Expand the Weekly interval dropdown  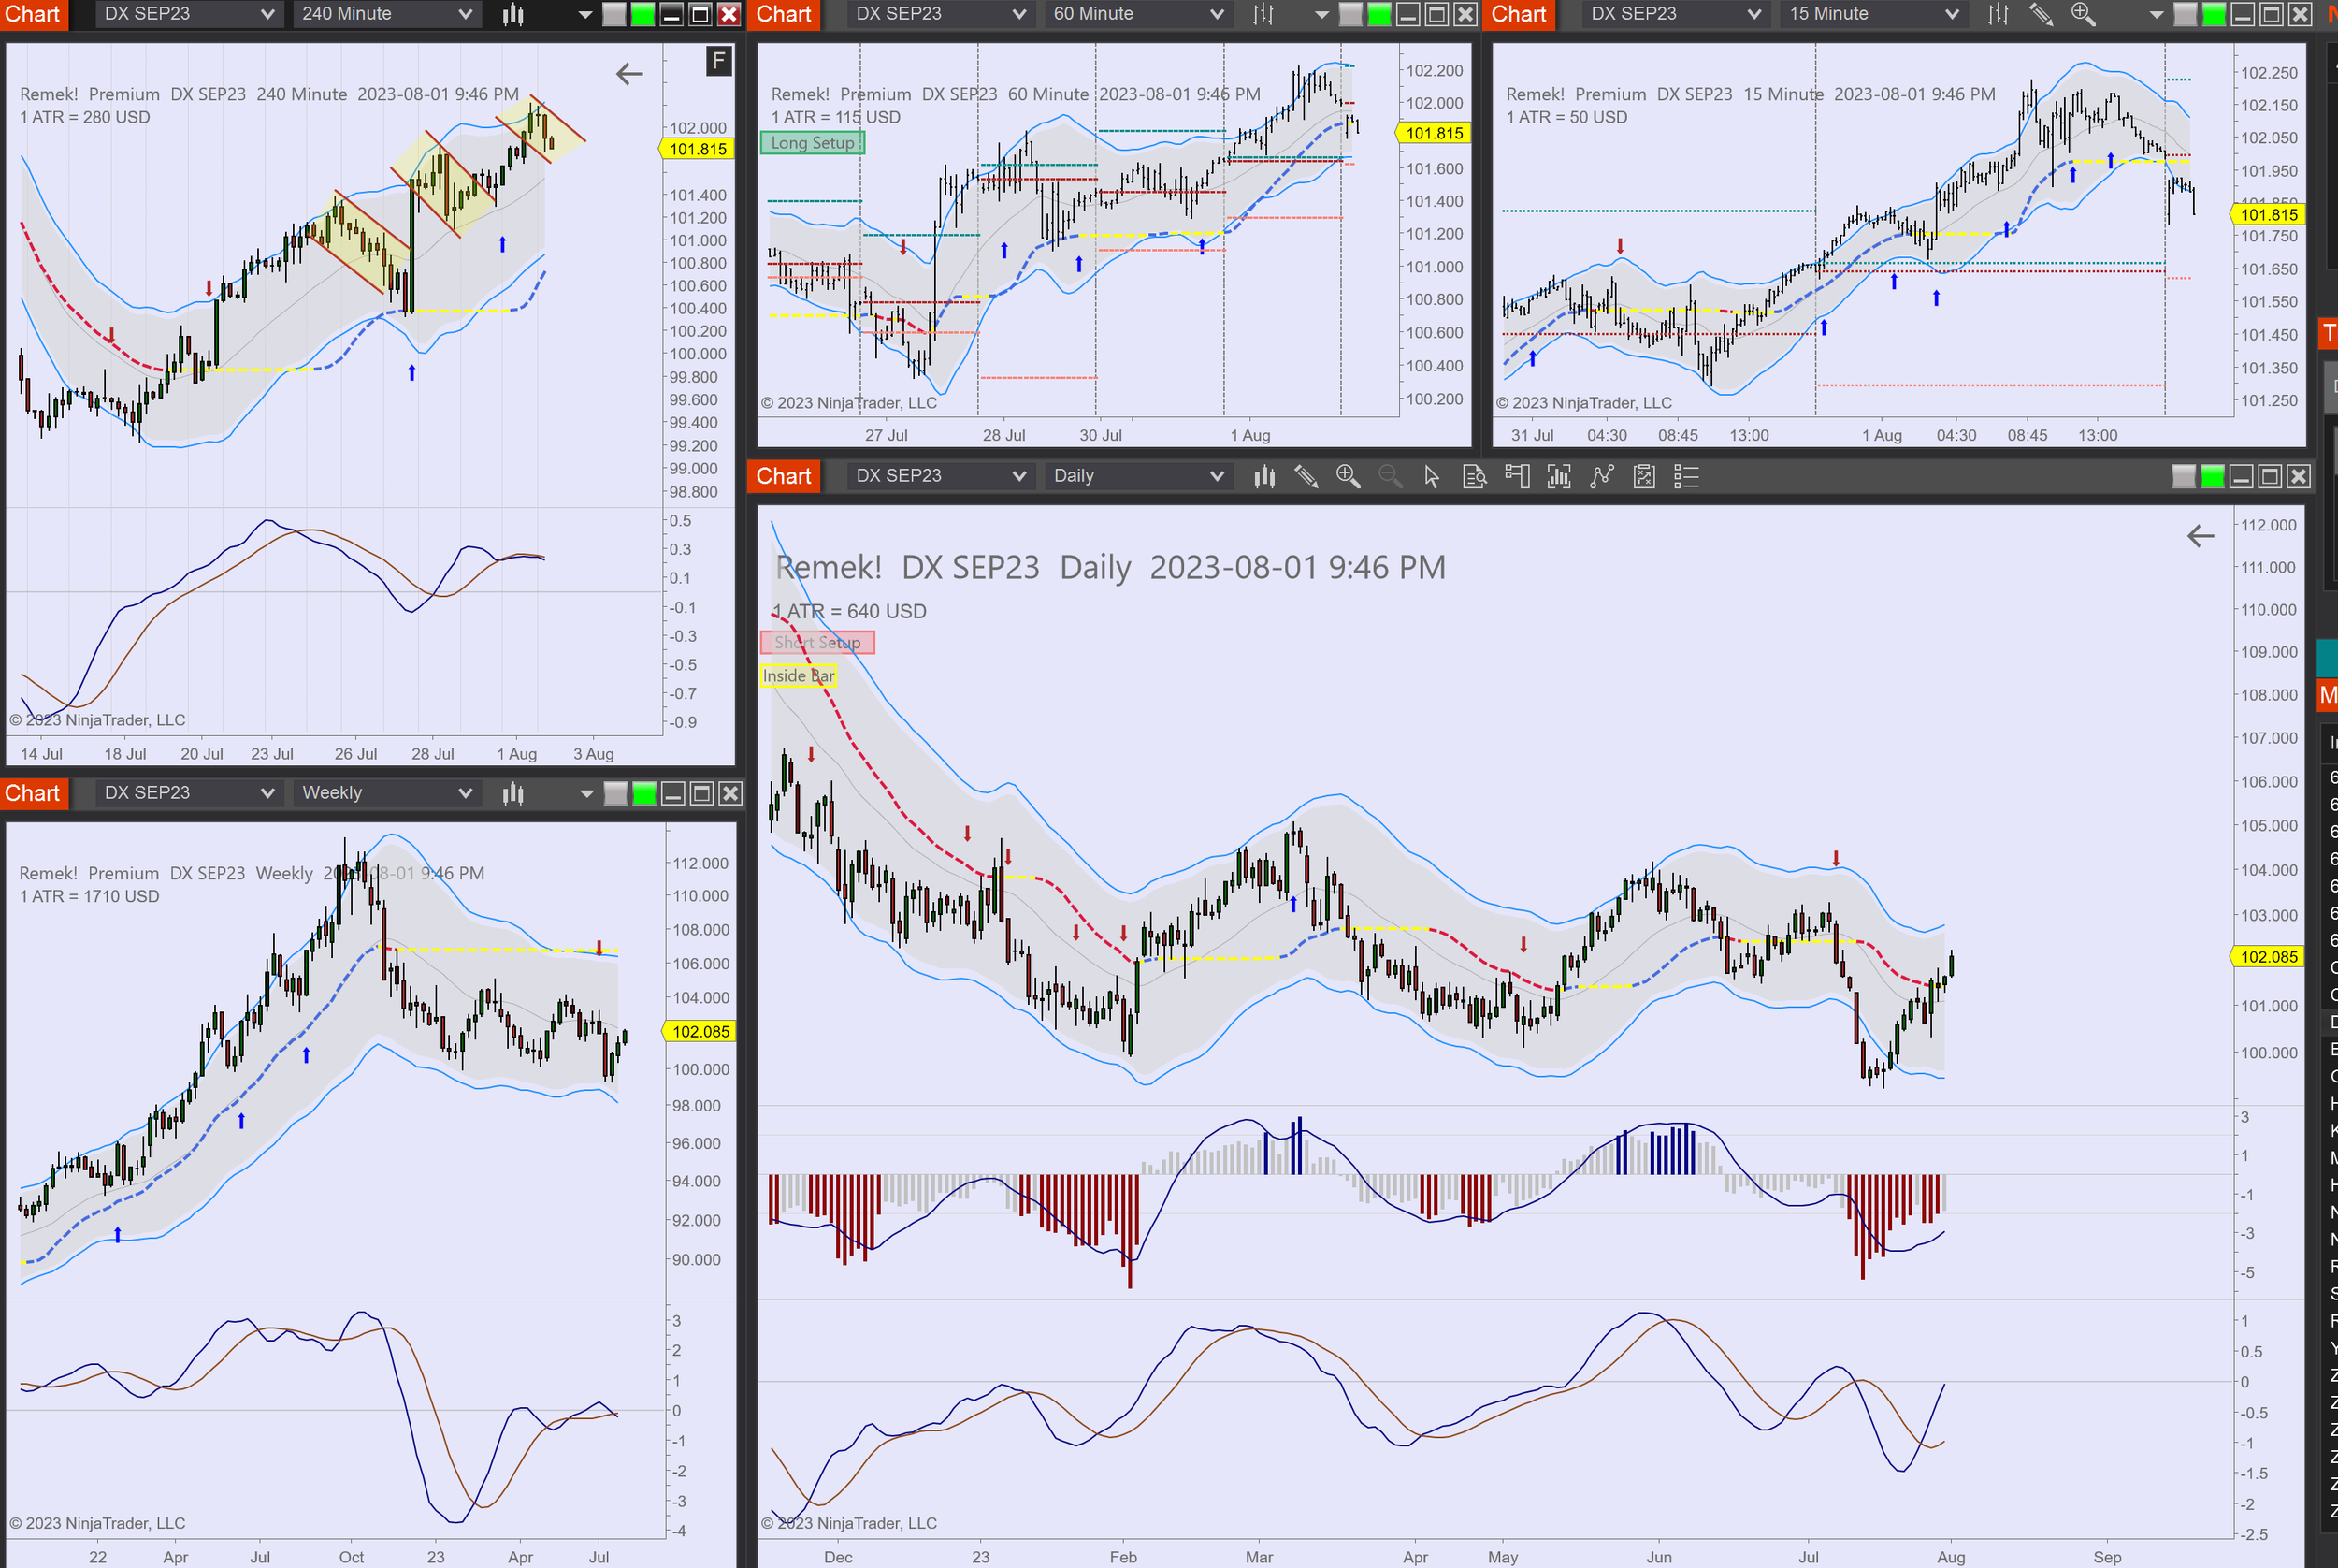point(386,793)
